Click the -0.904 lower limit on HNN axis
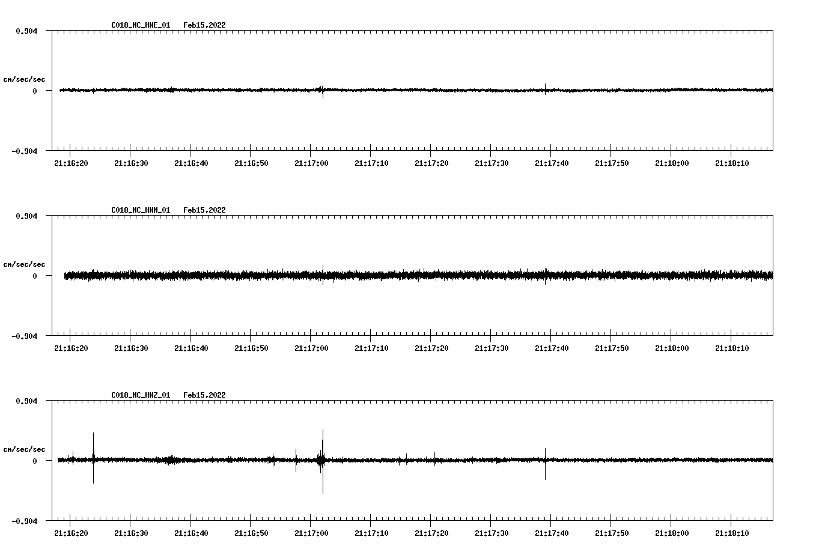Screen dimensions: 816x555 tap(24, 336)
